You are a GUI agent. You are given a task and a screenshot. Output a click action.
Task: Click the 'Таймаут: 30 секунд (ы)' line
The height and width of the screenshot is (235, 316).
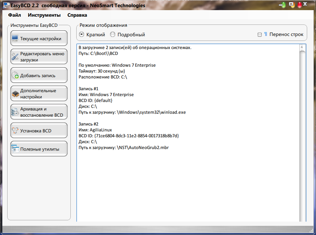click(x=102, y=71)
